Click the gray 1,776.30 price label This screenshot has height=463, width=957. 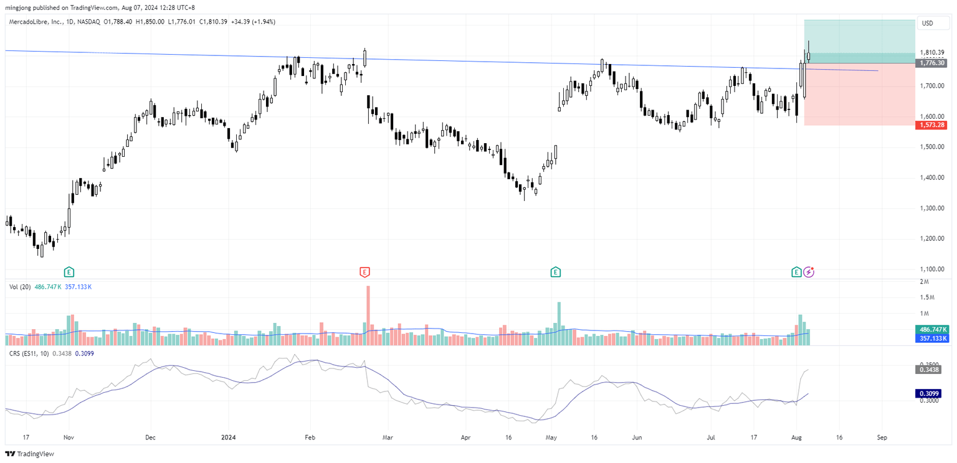pos(932,63)
